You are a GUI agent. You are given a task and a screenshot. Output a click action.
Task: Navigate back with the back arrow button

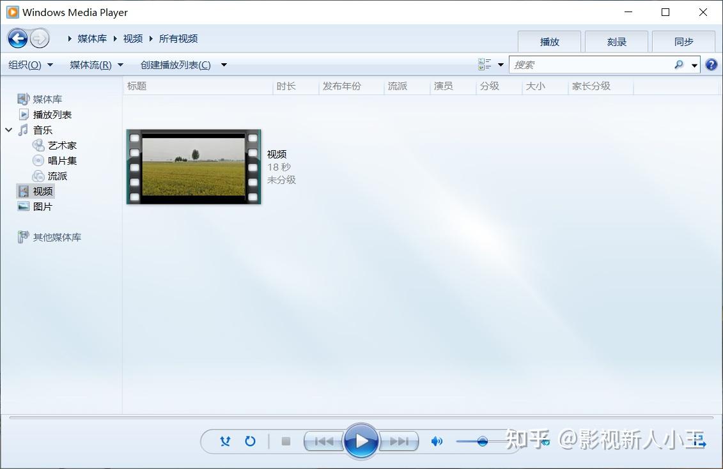click(18, 38)
